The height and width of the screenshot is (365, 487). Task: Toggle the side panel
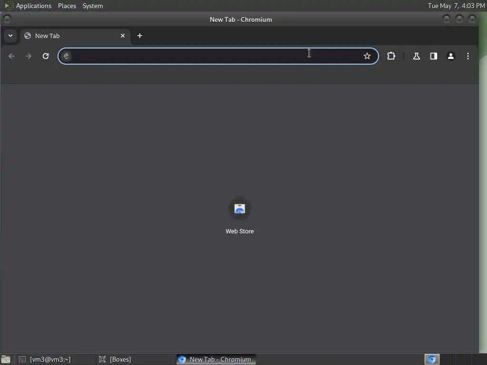pos(434,56)
